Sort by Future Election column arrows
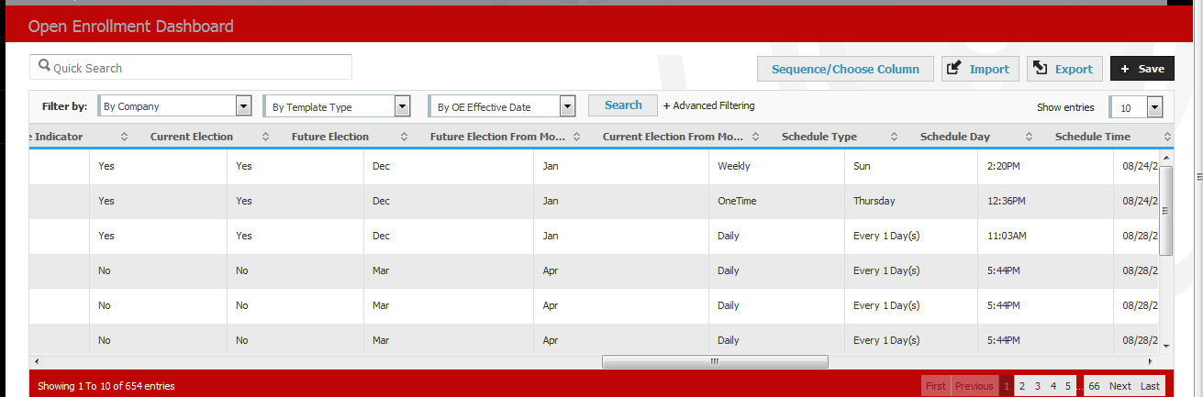 tap(404, 137)
